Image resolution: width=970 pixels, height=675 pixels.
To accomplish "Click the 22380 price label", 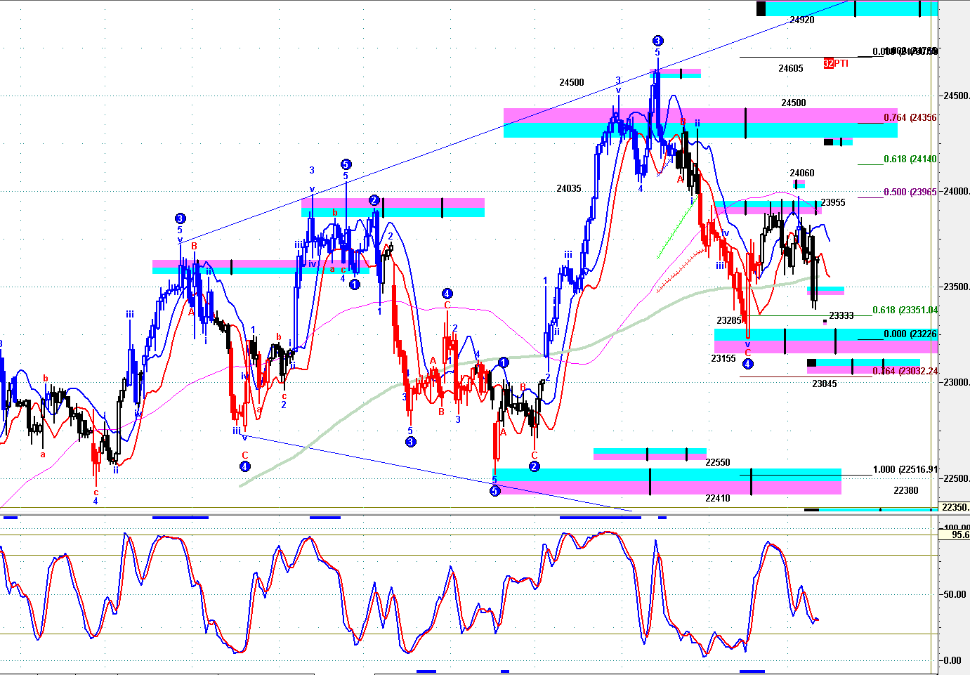I will 906,490.
